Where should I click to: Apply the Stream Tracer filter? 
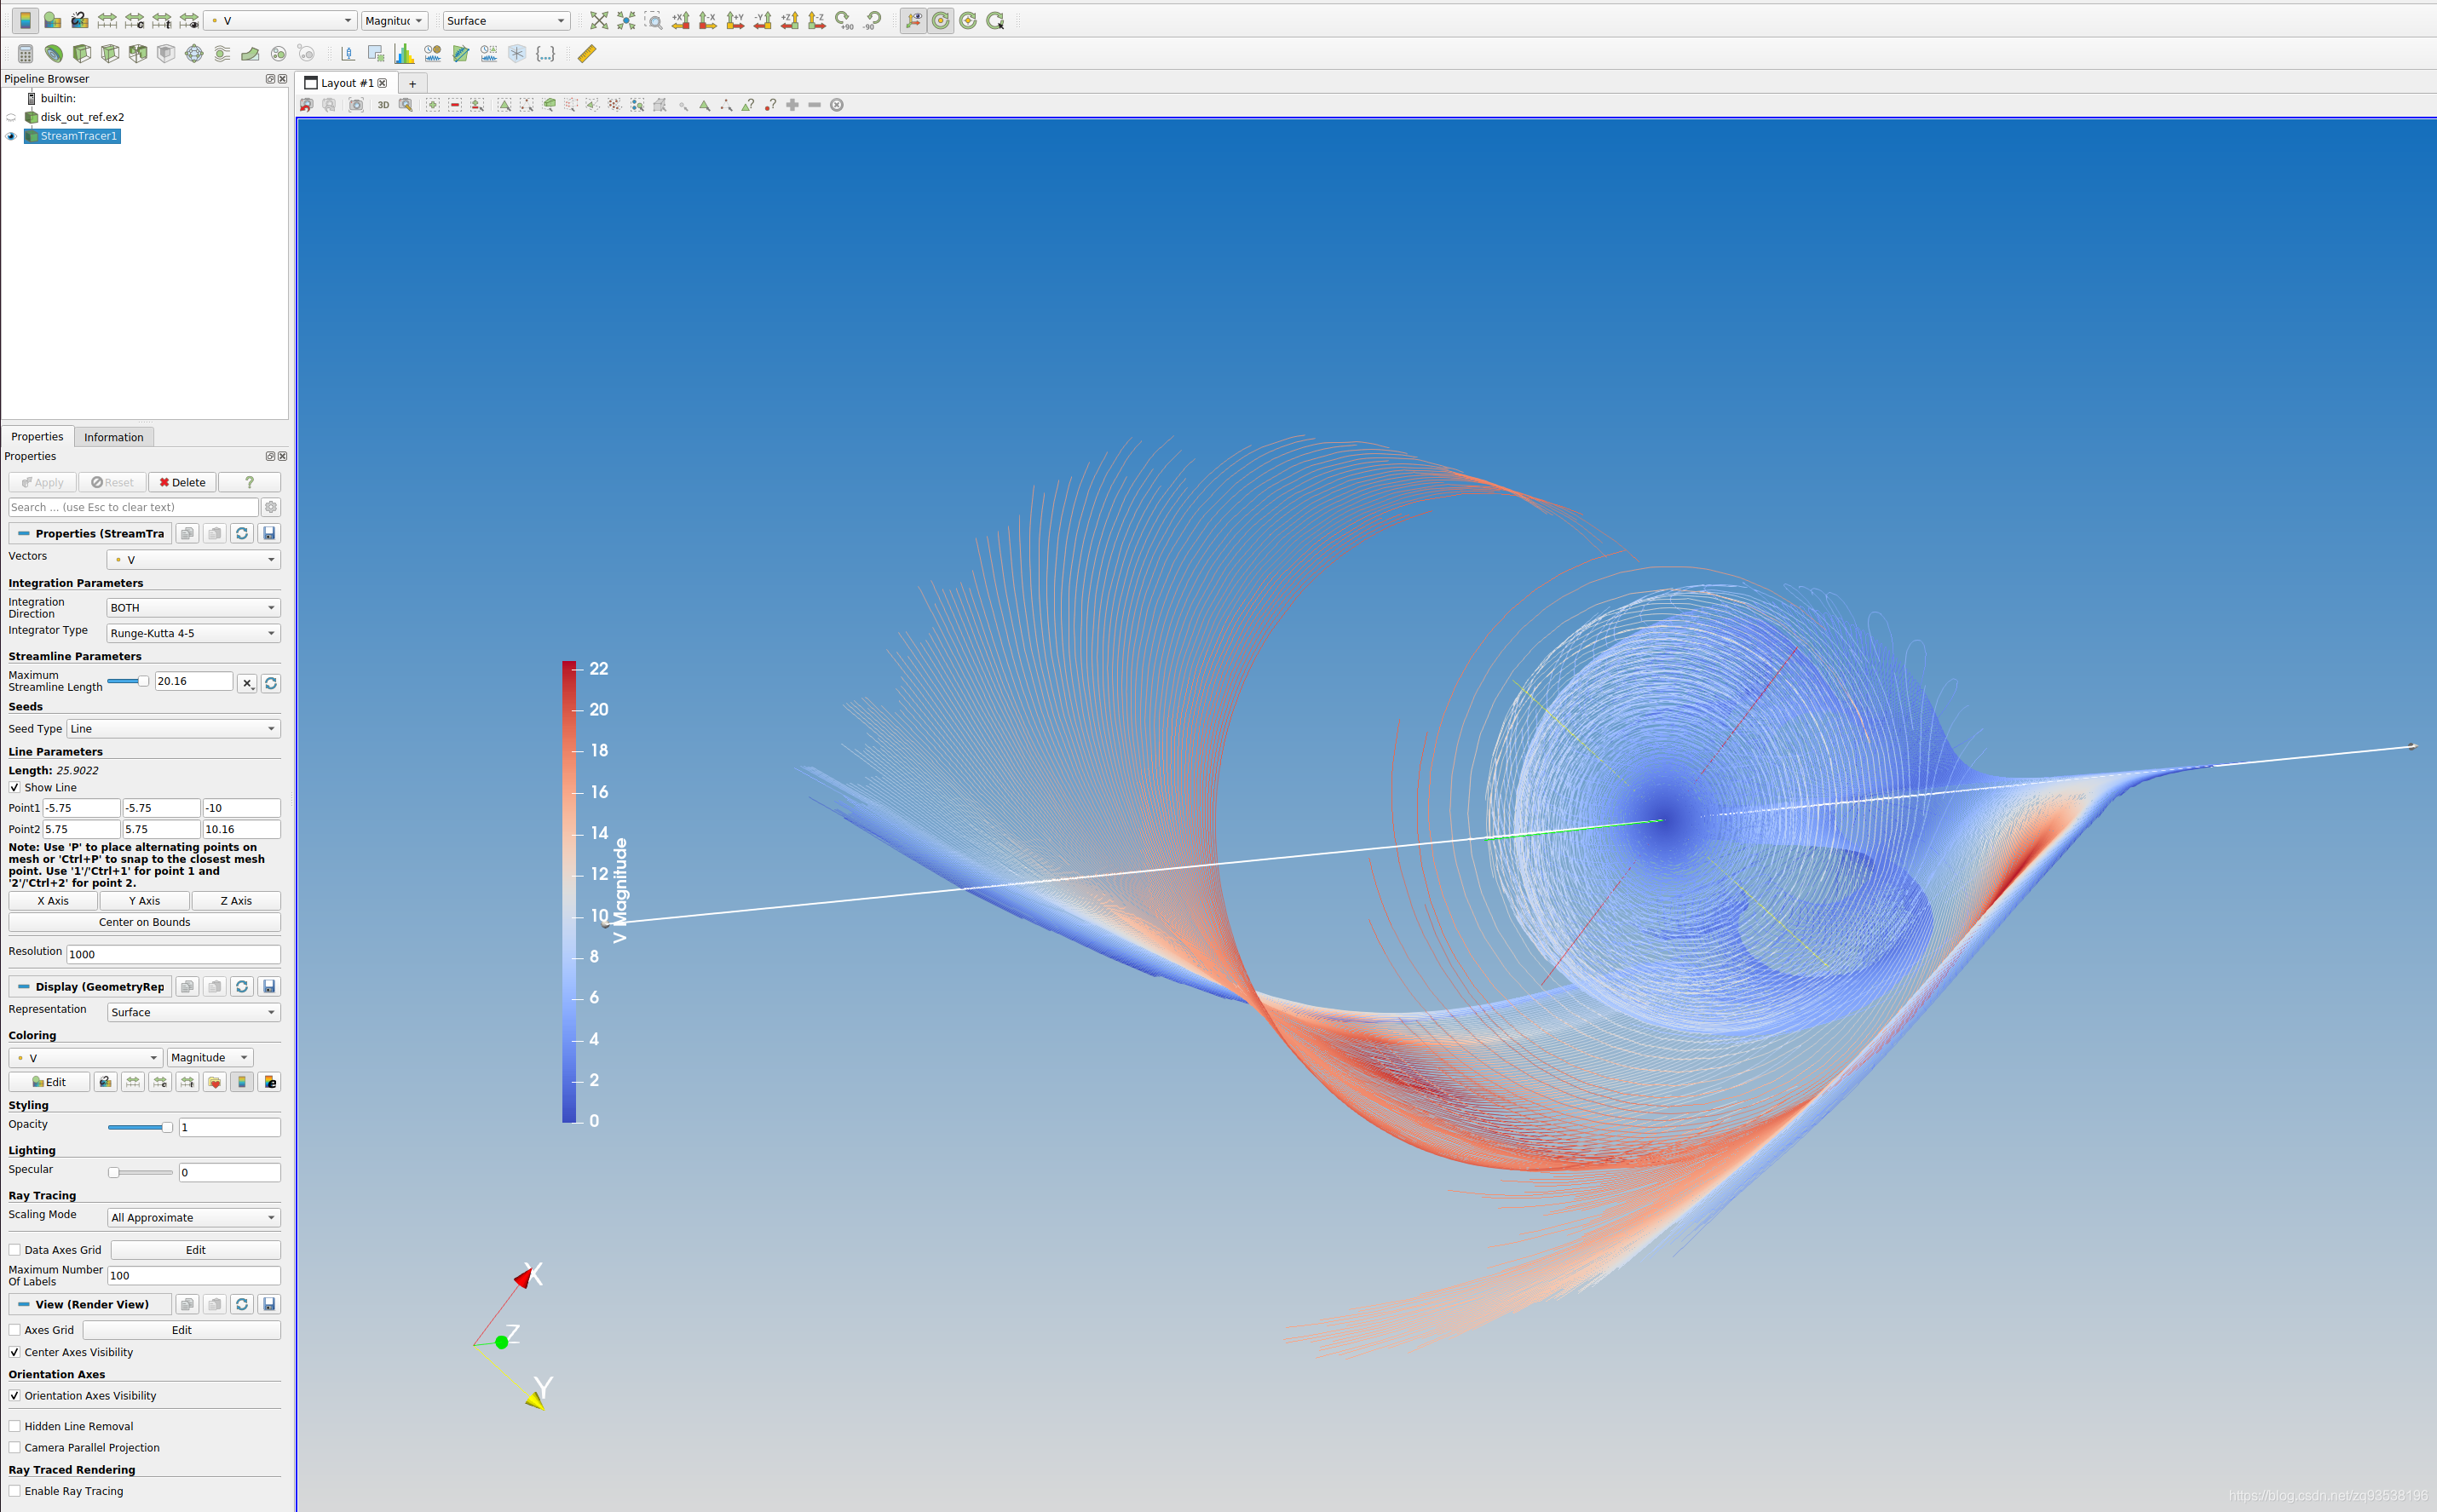pos(222,55)
